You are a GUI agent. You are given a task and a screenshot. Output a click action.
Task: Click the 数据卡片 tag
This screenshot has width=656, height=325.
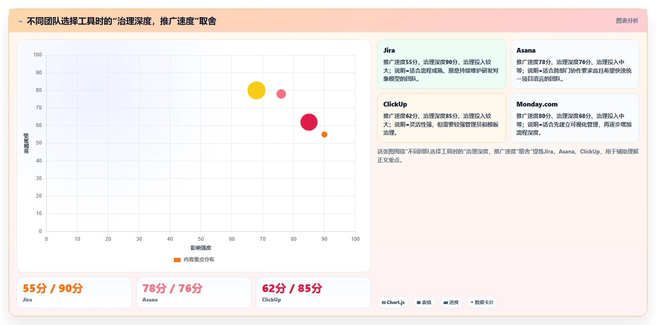click(x=482, y=302)
